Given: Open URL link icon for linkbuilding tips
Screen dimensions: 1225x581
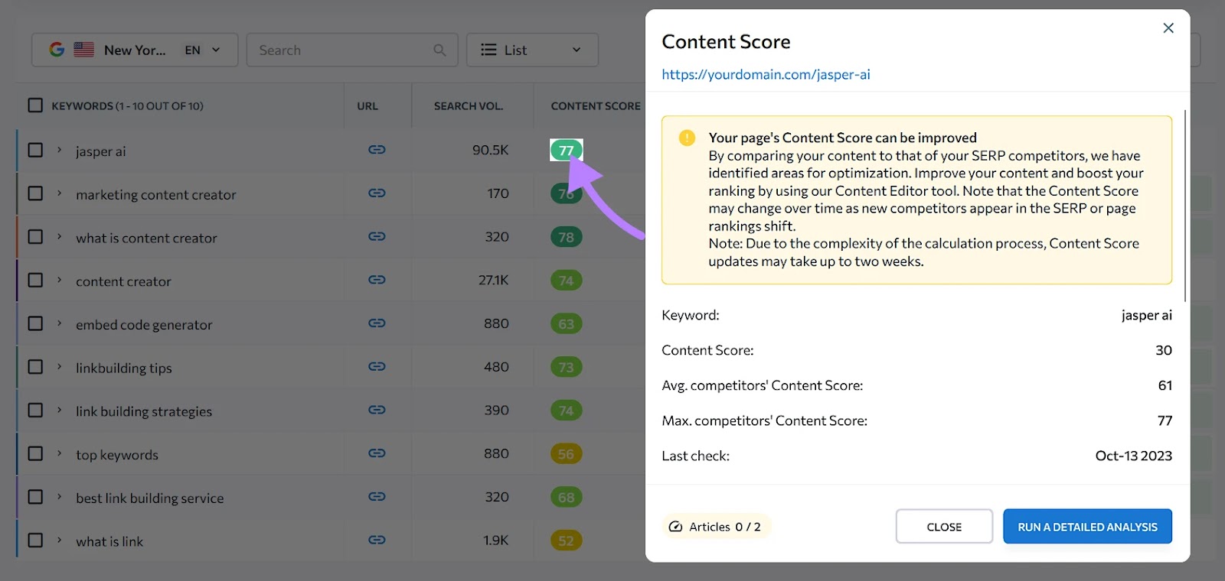Looking at the screenshot, I should click(377, 367).
